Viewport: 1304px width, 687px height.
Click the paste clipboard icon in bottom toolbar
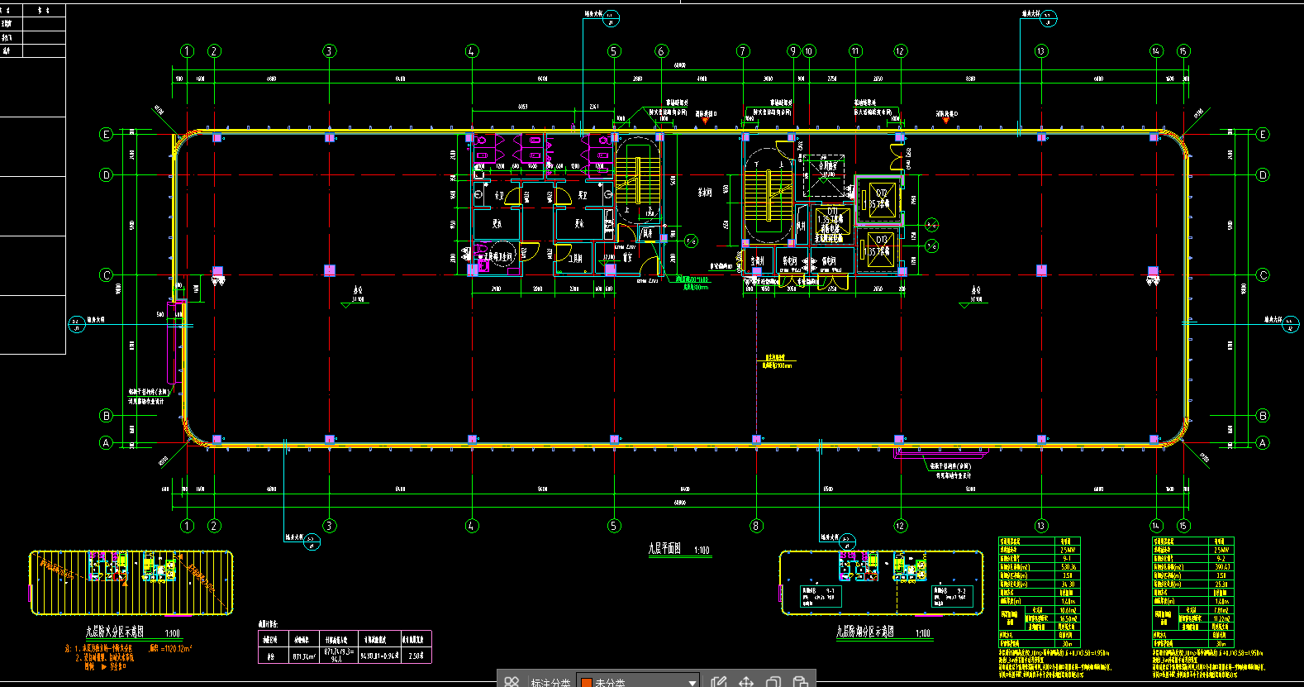point(800,682)
